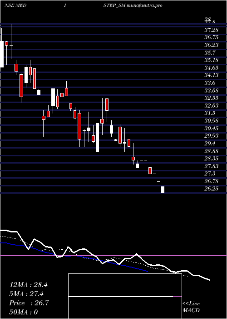Image resolution: width=227 pixels, height=319 pixels.
Task: Click the 35.7 price axis label
Action: click(x=210, y=52)
